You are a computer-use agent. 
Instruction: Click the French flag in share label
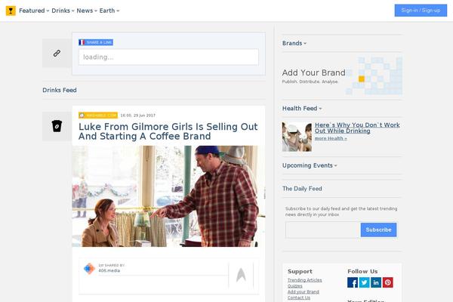(82, 42)
